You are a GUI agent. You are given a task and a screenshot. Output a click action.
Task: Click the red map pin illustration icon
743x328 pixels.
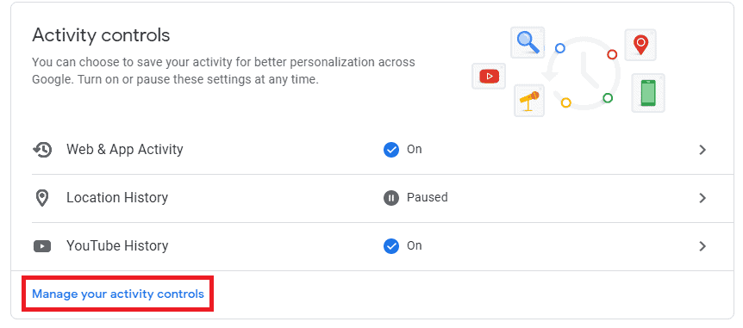(640, 45)
